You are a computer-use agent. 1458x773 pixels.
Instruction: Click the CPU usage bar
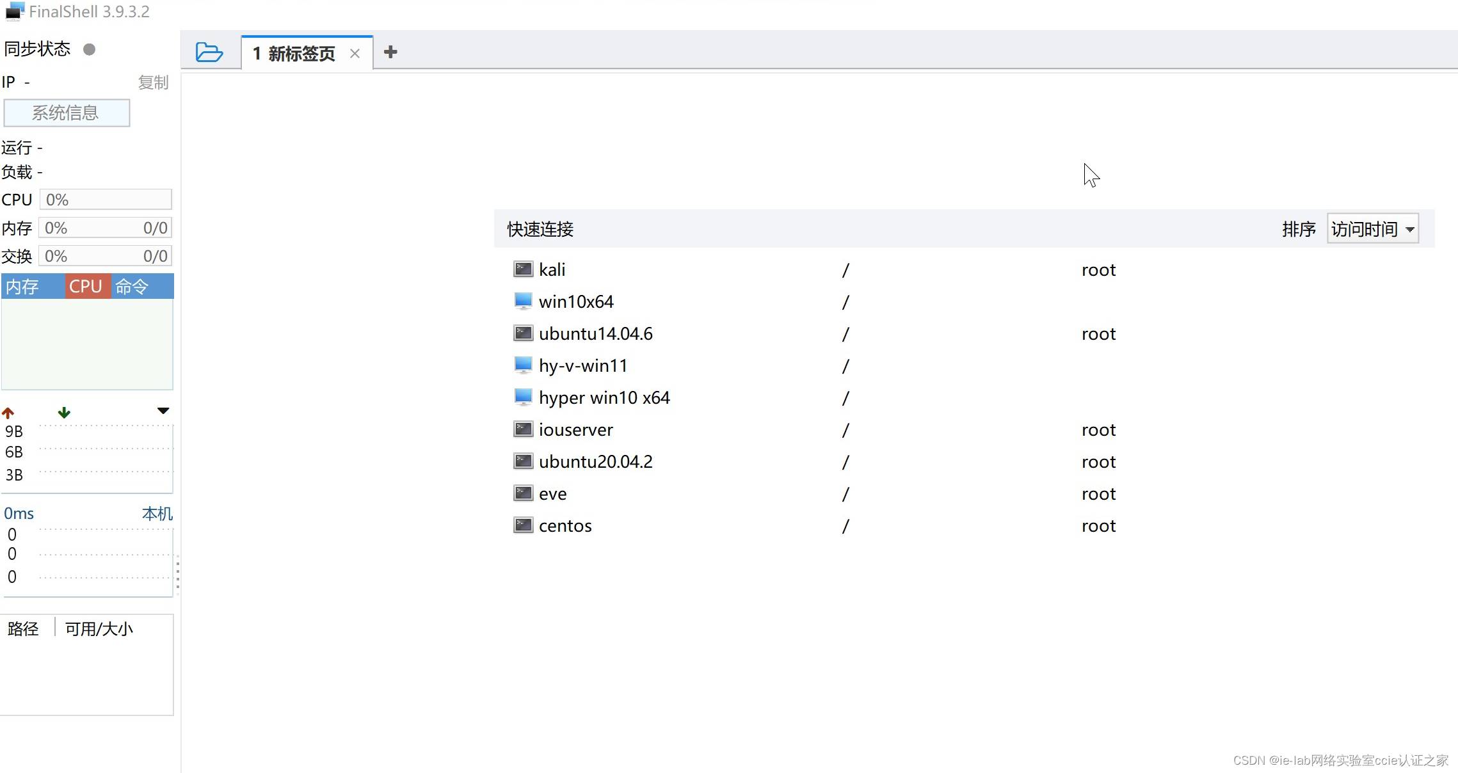[106, 200]
